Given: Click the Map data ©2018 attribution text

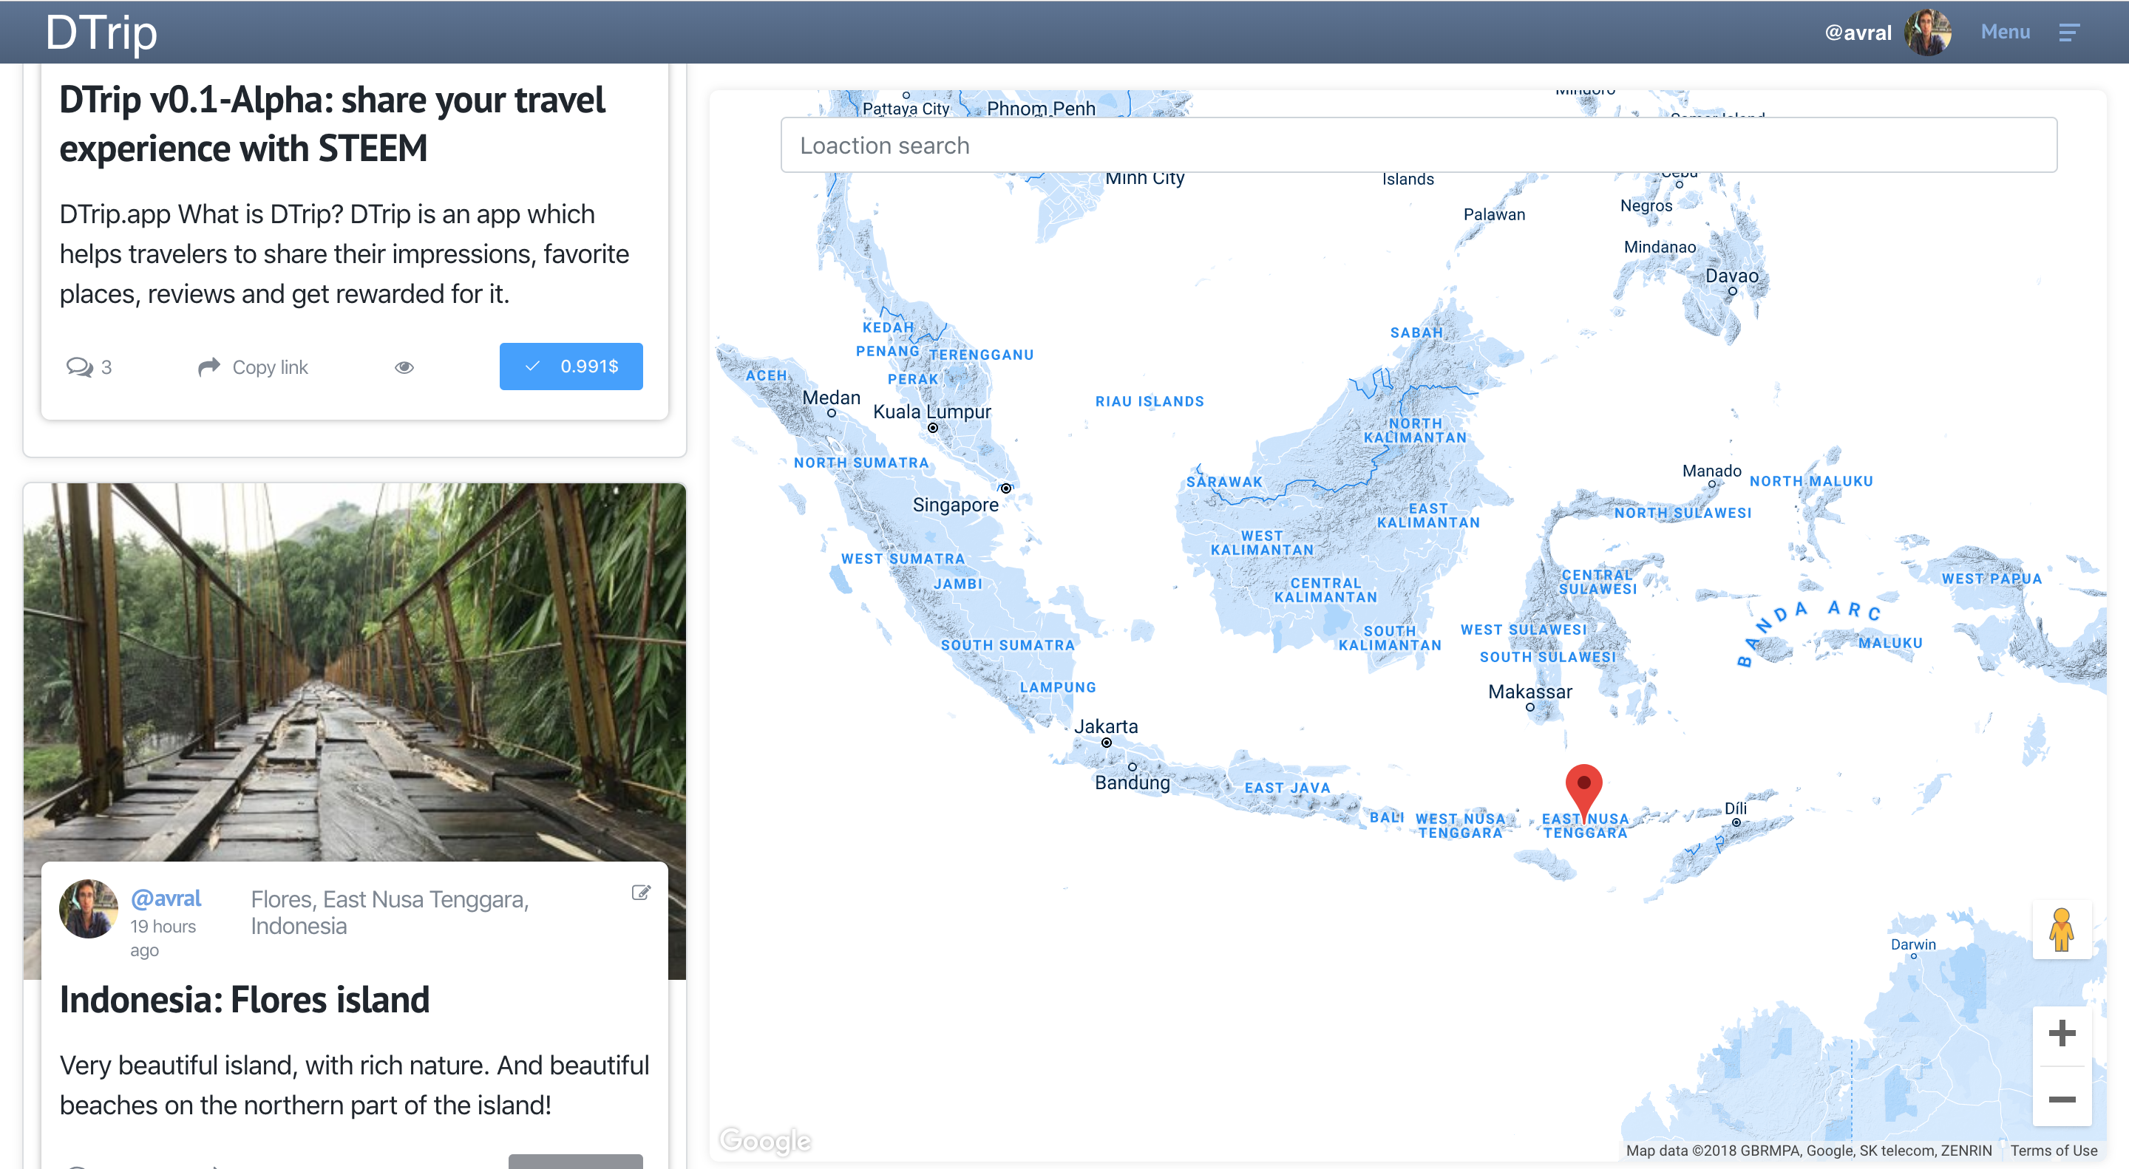Looking at the screenshot, I should (1807, 1150).
